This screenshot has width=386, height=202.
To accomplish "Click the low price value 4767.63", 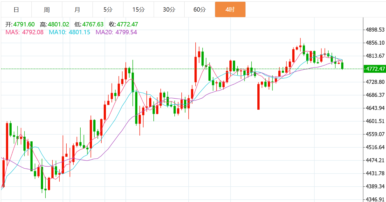I will (93, 25).
